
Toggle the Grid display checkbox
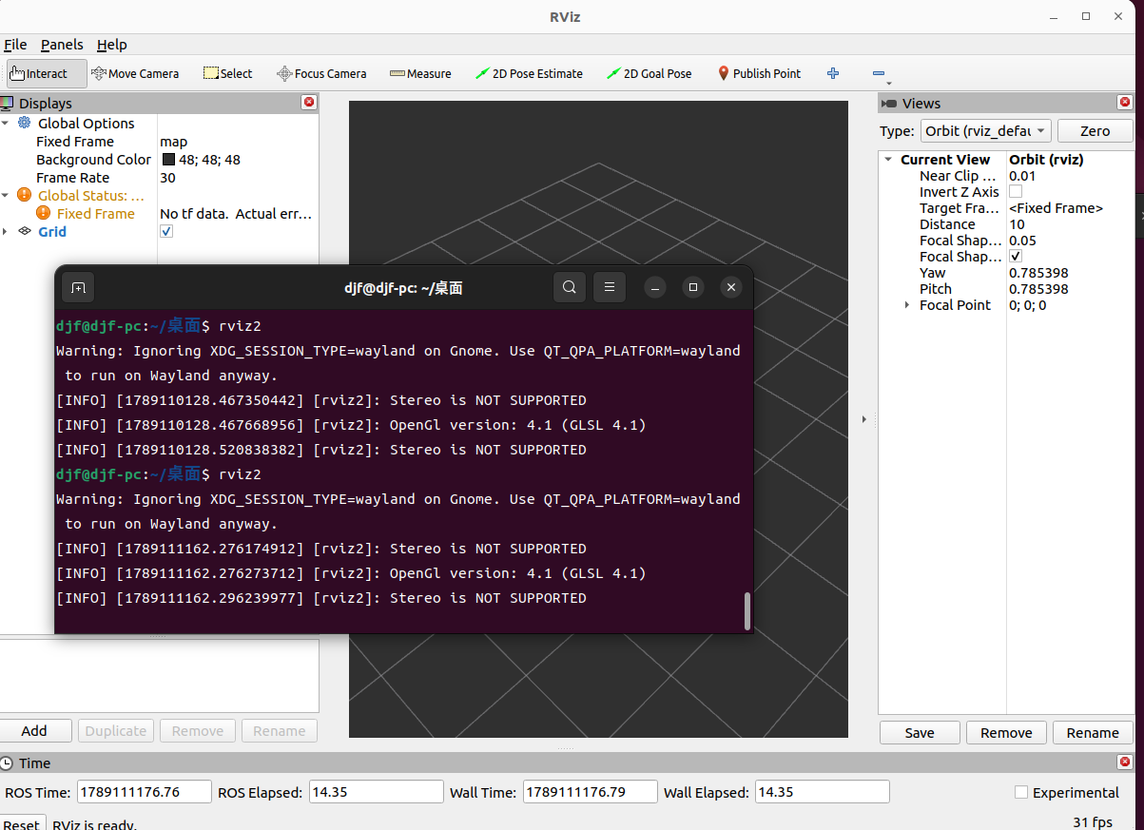(x=166, y=232)
